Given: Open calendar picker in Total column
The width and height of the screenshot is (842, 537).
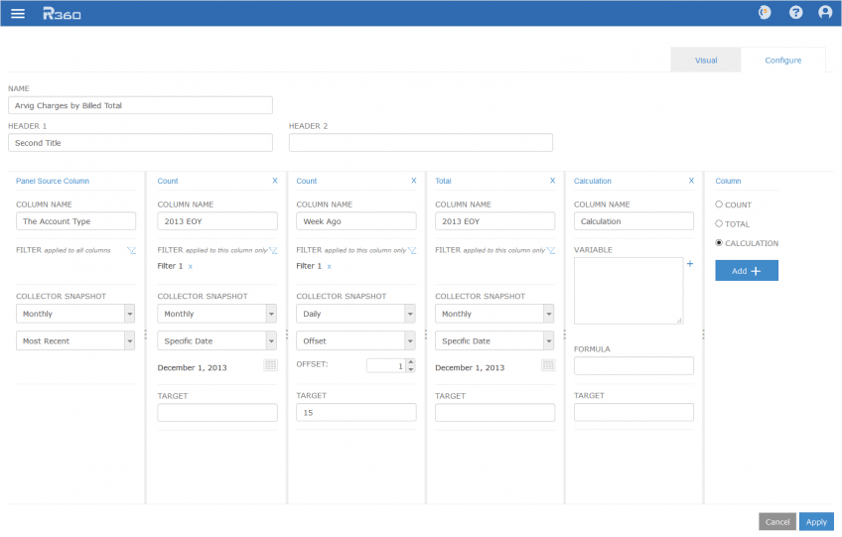Looking at the screenshot, I should click(x=548, y=365).
